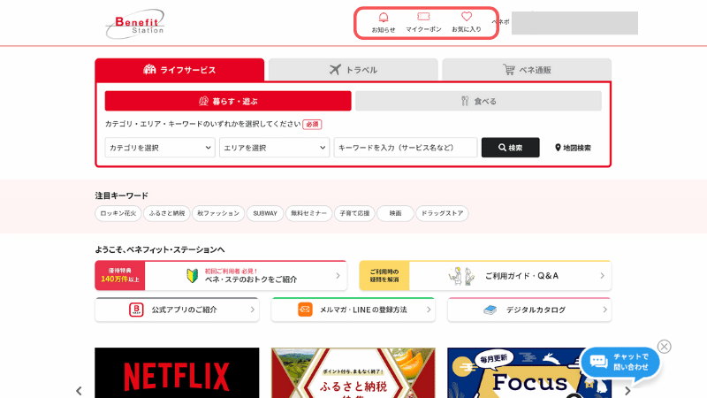Click the red B app icon
This screenshot has height=398, width=707.
pos(136,310)
